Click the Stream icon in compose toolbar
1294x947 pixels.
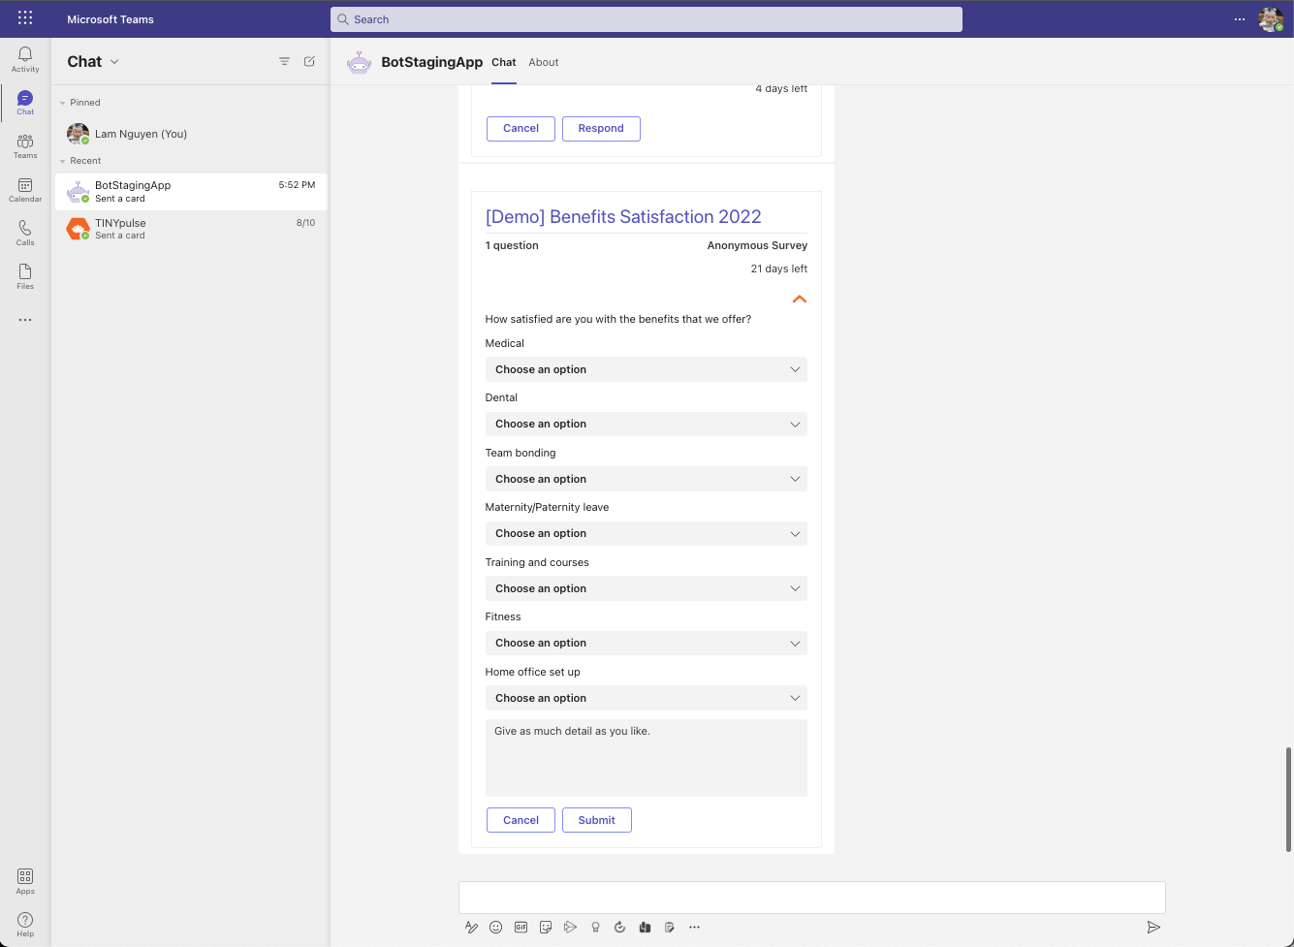570,927
